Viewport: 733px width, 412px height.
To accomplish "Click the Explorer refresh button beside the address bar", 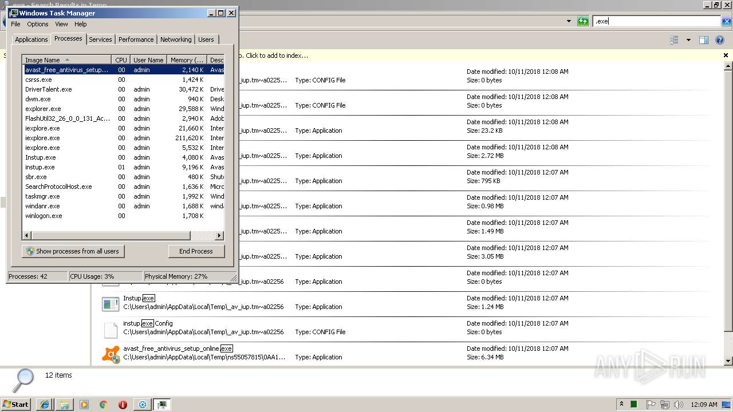I will (583, 21).
